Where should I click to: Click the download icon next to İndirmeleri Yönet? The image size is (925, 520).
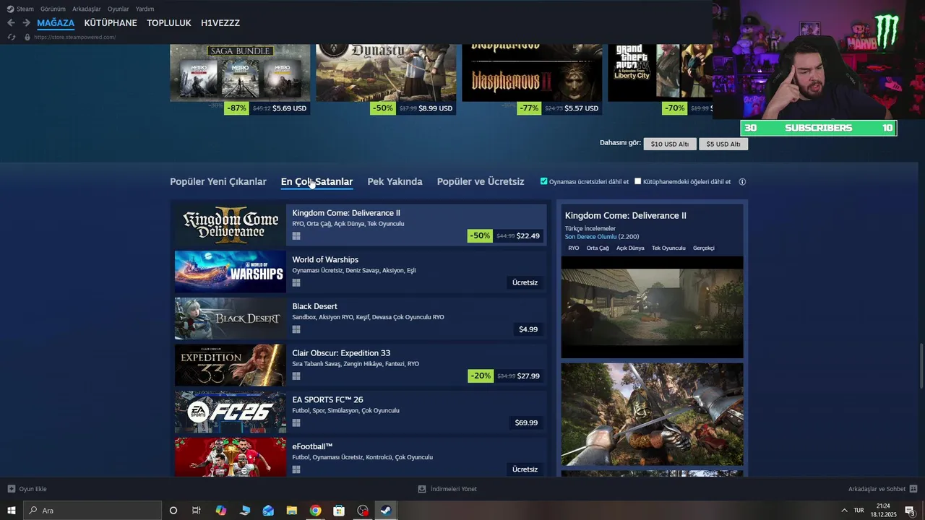pos(422,489)
